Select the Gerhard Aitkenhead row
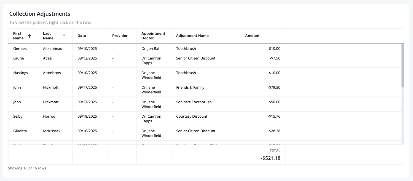The image size is (413, 181). pos(205,48)
